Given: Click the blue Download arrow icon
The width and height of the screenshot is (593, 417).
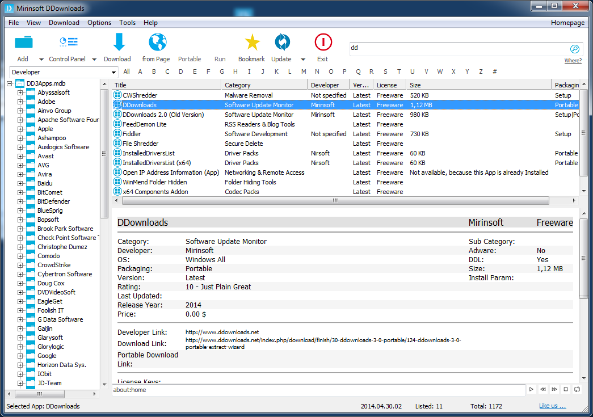Looking at the screenshot, I should 119,41.
